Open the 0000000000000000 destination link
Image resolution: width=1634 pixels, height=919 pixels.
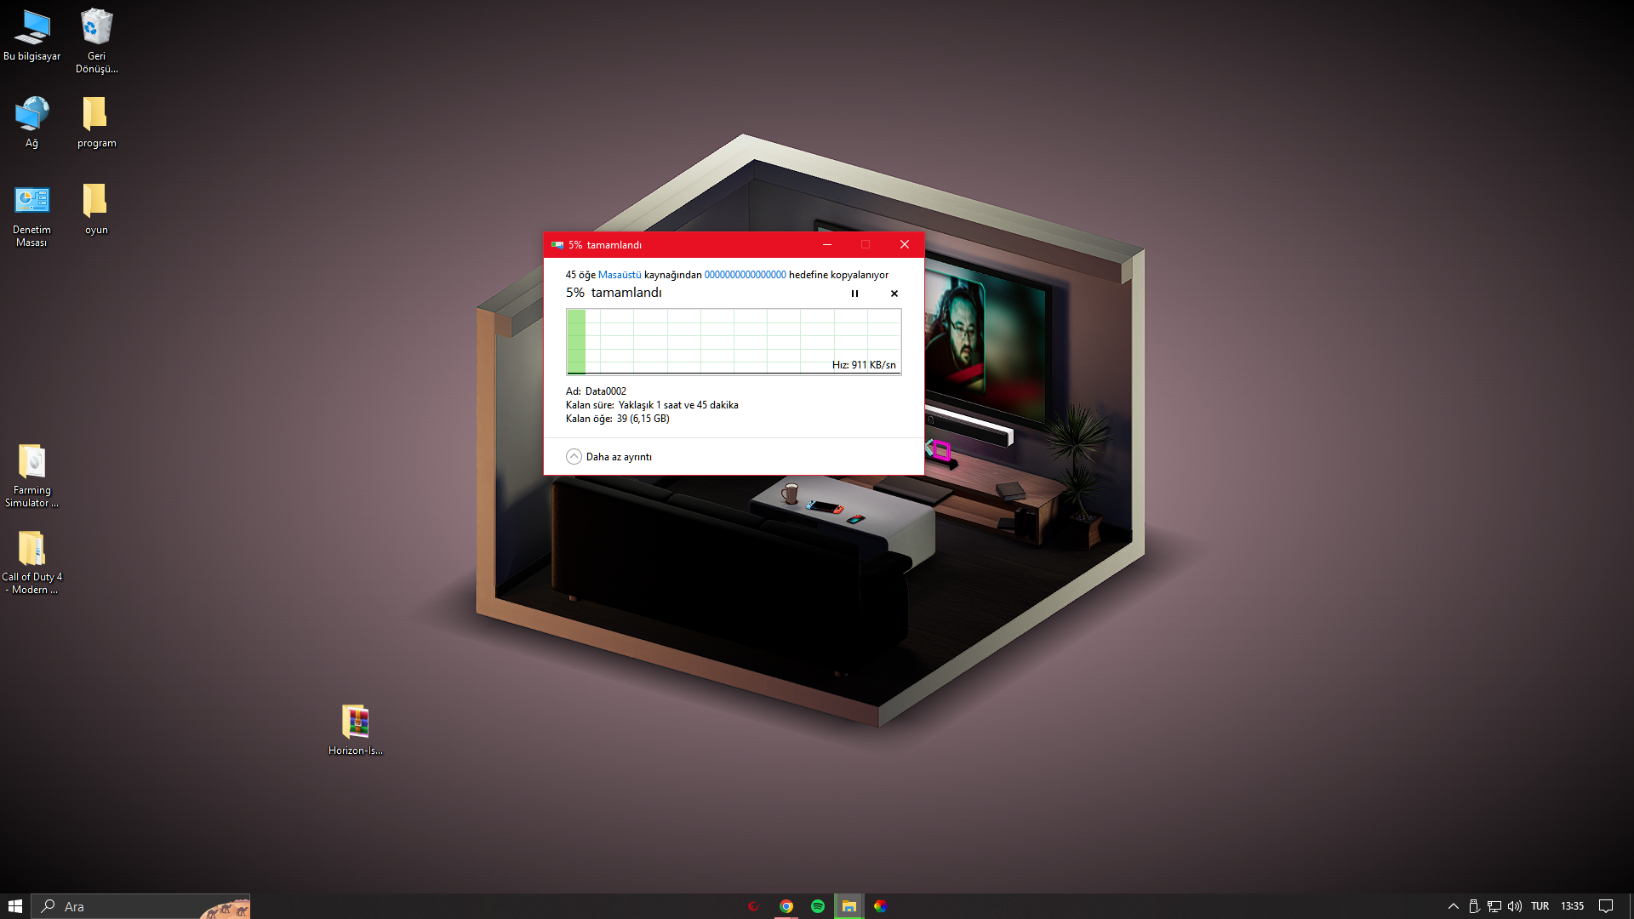coord(745,275)
